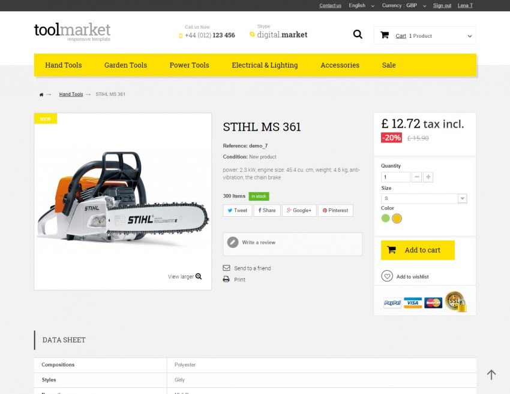The width and height of the screenshot is (510, 394).
Task: Click the Reference demo_7 text
Action: 245,146
